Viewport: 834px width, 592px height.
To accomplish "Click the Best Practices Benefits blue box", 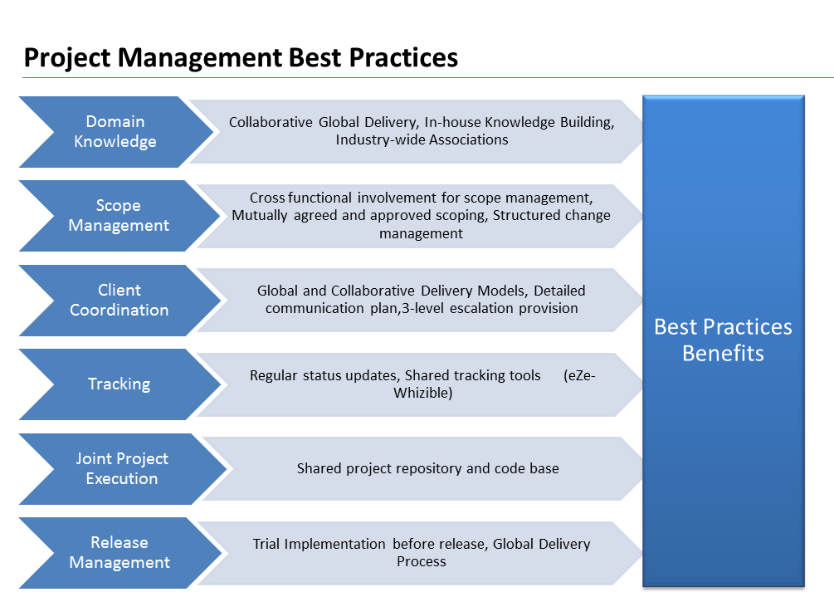I will coord(723,340).
